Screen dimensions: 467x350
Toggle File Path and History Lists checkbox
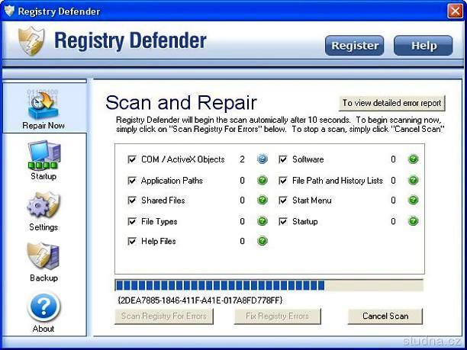[x=283, y=181]
